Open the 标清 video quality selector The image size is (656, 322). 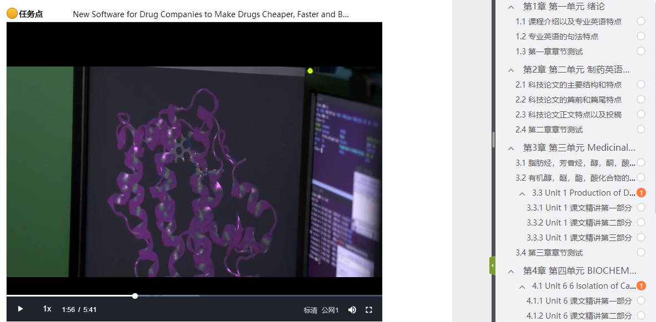[x=311, y=310]
